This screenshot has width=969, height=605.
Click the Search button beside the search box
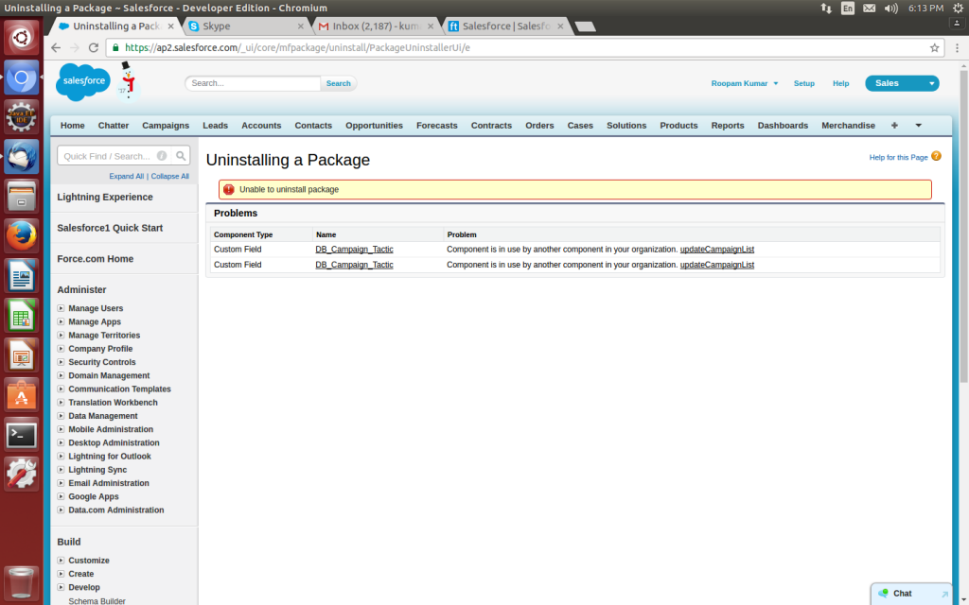pyautogui.click(x=338, y=83)
